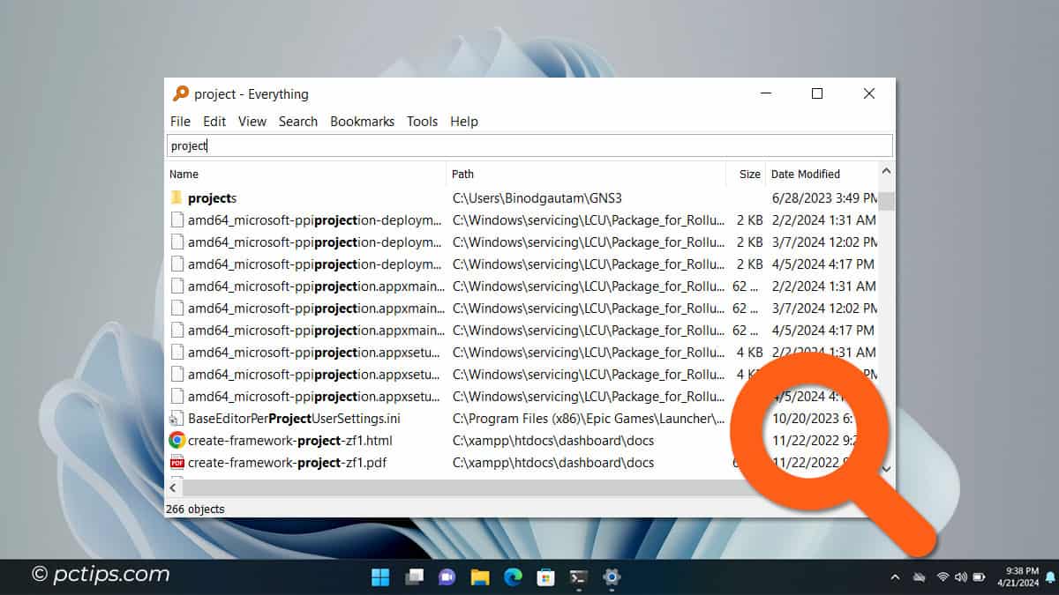Click the Chrome icon beside create-framework-project-zf1.html
Screen dimensions: 1059x595
click(176, 440)
